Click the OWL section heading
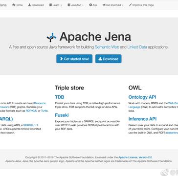The width and height of the screenshot is (178, 178). [x=135, y=88]
